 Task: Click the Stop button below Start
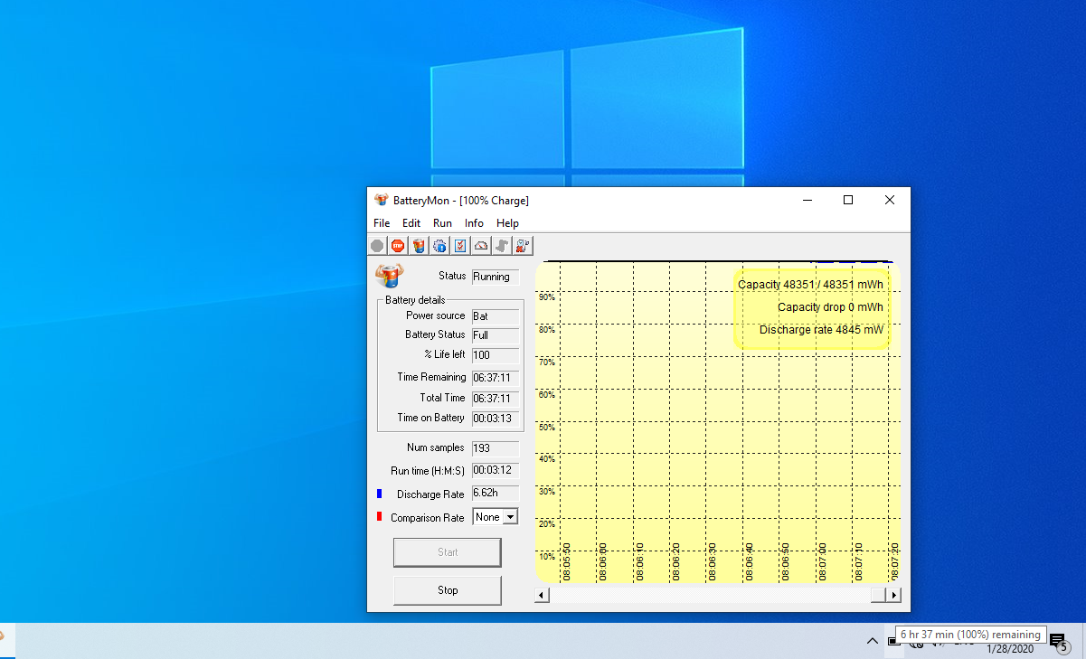point(448,590)
